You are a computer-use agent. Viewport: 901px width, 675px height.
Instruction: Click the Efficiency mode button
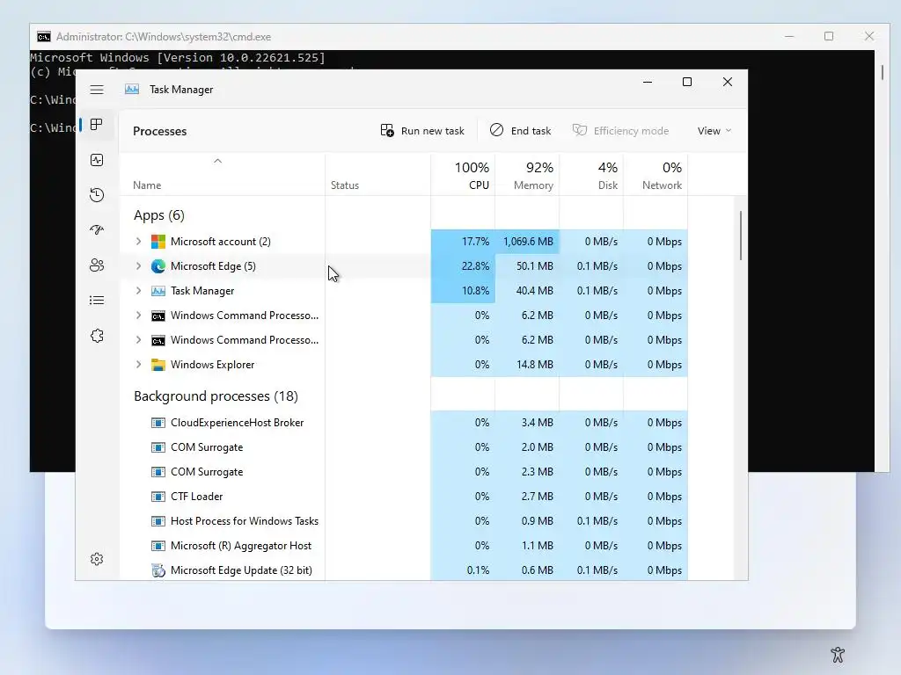click(x=620, y=131)
